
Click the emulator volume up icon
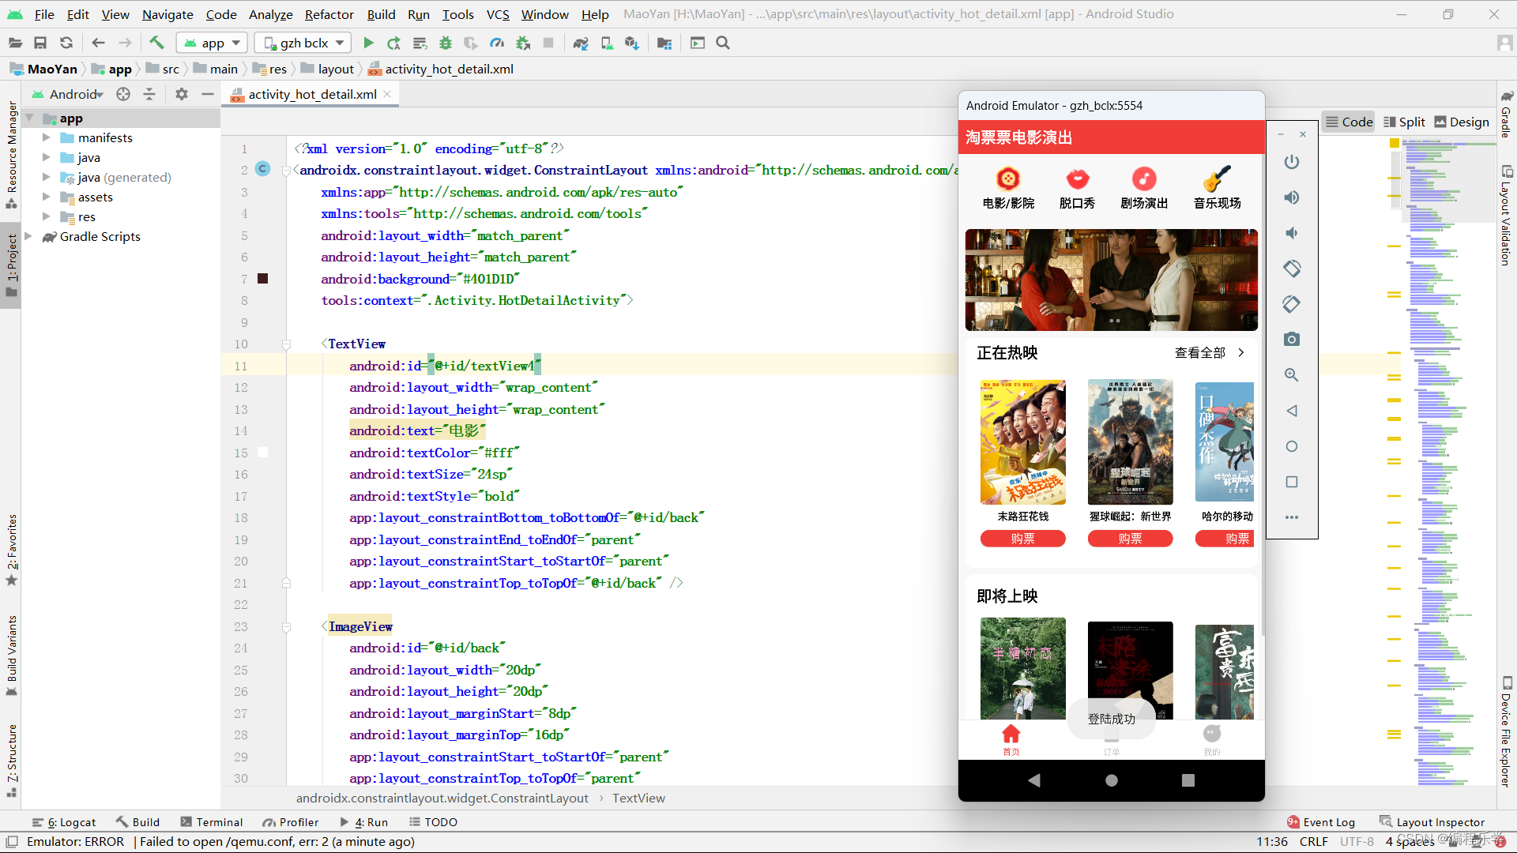click(x=1291, y=197)
